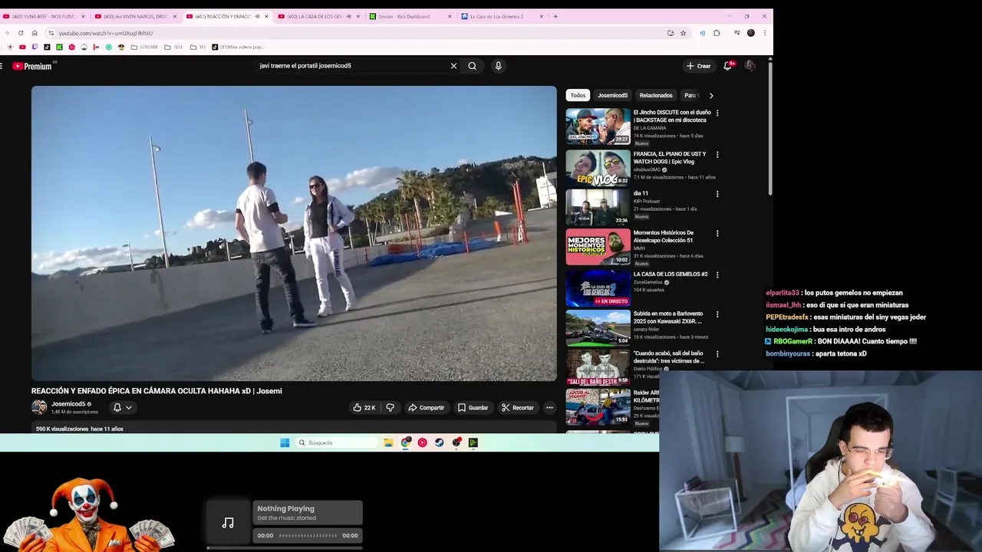982x552 pixels.
Task: Open the Mira videos pop bookmark
Action: (x=238, y=48)
